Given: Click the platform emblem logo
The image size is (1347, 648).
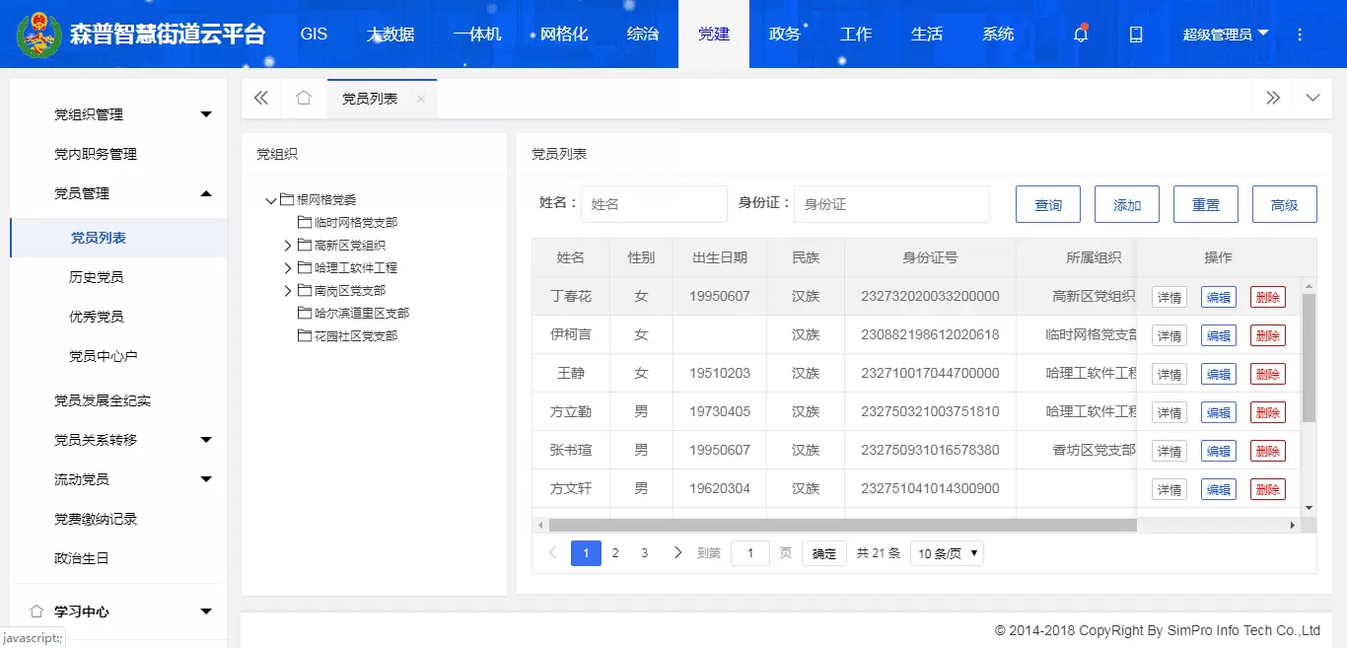Looking at the screenshot, I should pyautogui.click(x=37, y=35).
